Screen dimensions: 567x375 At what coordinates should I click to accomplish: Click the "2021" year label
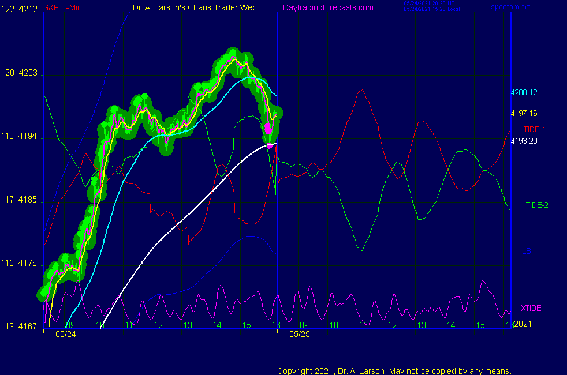(523, 324)
